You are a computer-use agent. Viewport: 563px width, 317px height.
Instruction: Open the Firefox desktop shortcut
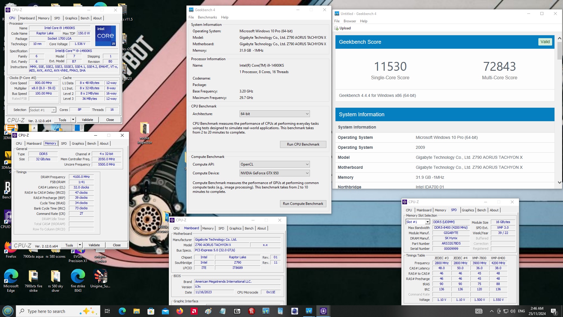click(x=11, y=250)
